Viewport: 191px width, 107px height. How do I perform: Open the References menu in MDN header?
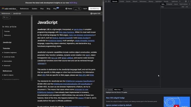tap(24, 9)
